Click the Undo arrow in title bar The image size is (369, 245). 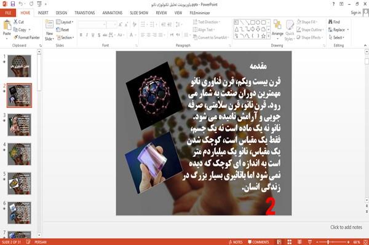tap(21, 4)
